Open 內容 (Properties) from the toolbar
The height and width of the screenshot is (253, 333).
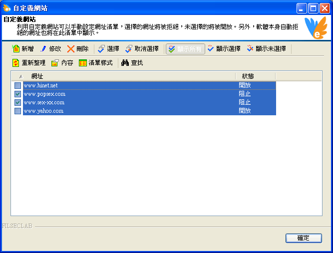(55, 63)
